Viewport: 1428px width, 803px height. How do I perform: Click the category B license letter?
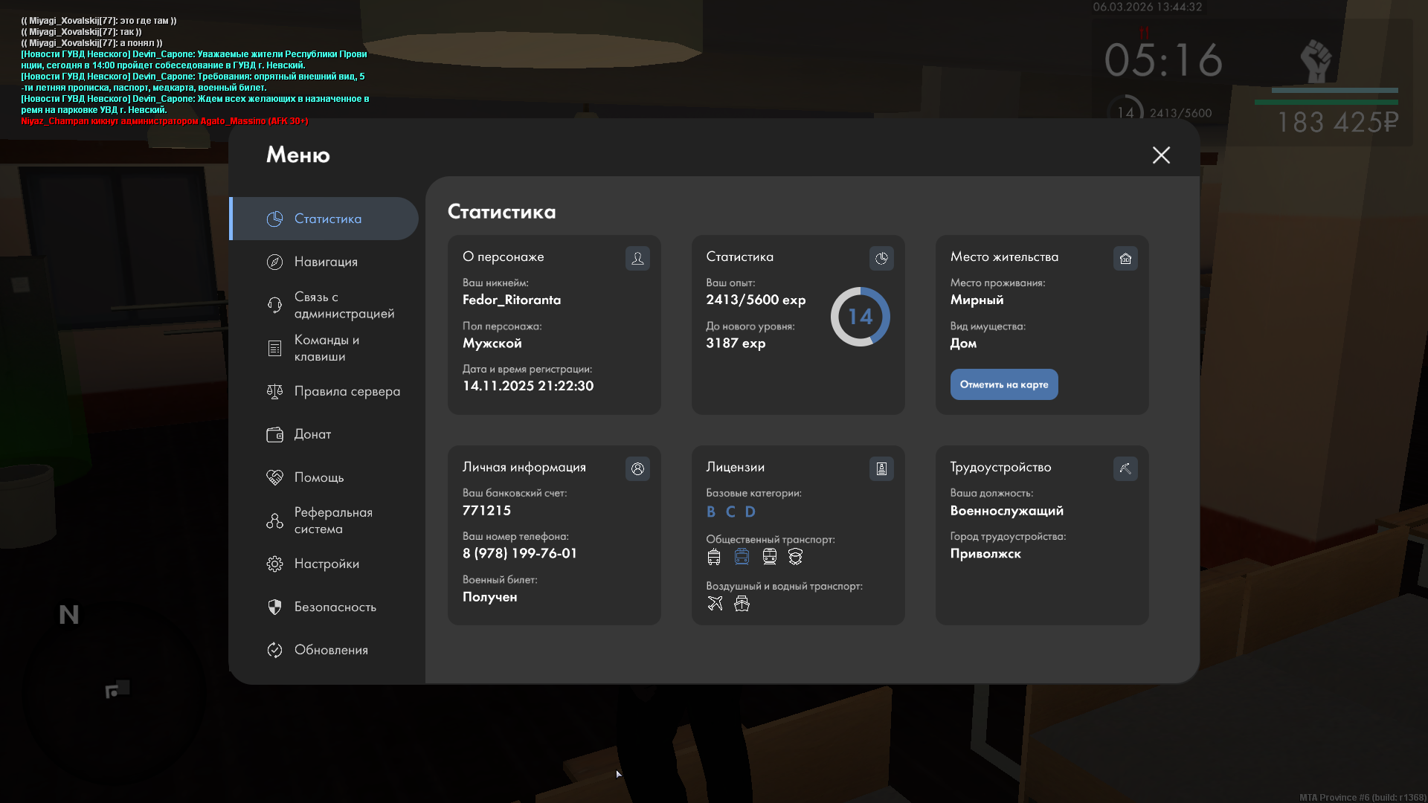(711, 512)
